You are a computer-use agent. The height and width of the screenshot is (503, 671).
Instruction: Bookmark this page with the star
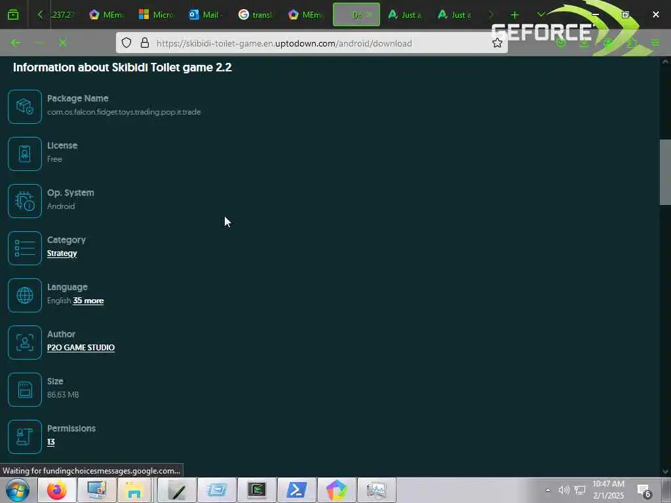click(497, 43)
